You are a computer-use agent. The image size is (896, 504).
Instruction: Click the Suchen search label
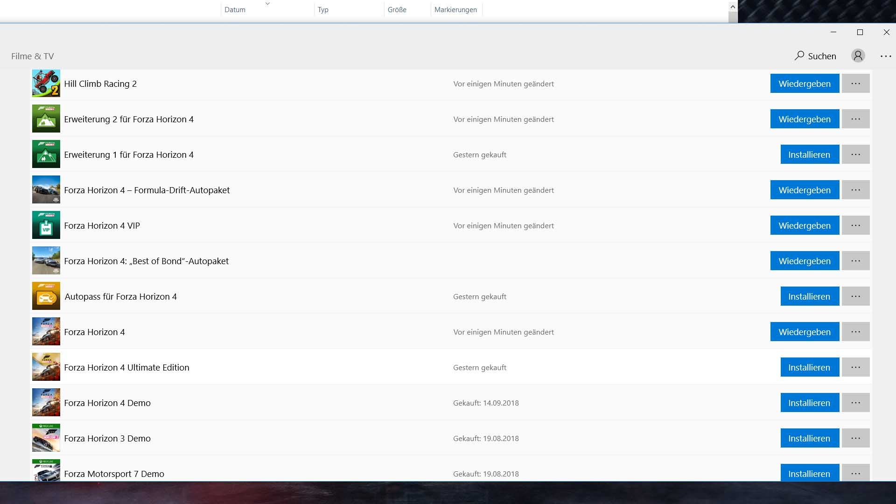click(x=822, y=56)
